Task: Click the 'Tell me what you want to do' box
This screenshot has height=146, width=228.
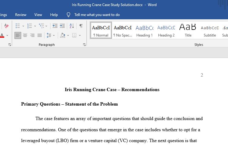Action: click(x=97, y=15)
